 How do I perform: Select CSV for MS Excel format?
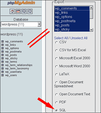click(x=57, y=51)
